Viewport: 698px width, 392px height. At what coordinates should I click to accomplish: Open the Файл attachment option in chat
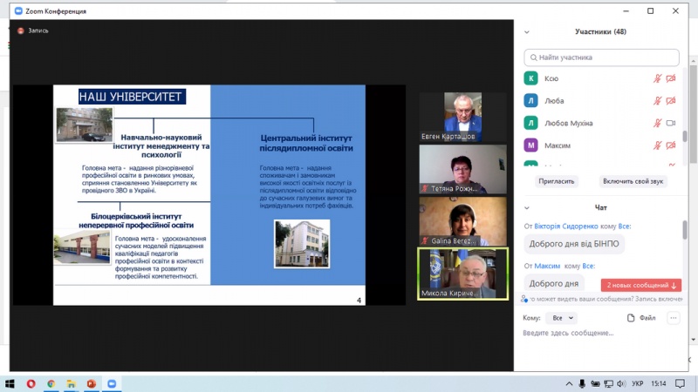(x=641, y=318)
